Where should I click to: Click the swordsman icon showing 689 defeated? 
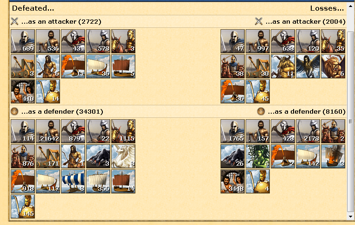23,41
